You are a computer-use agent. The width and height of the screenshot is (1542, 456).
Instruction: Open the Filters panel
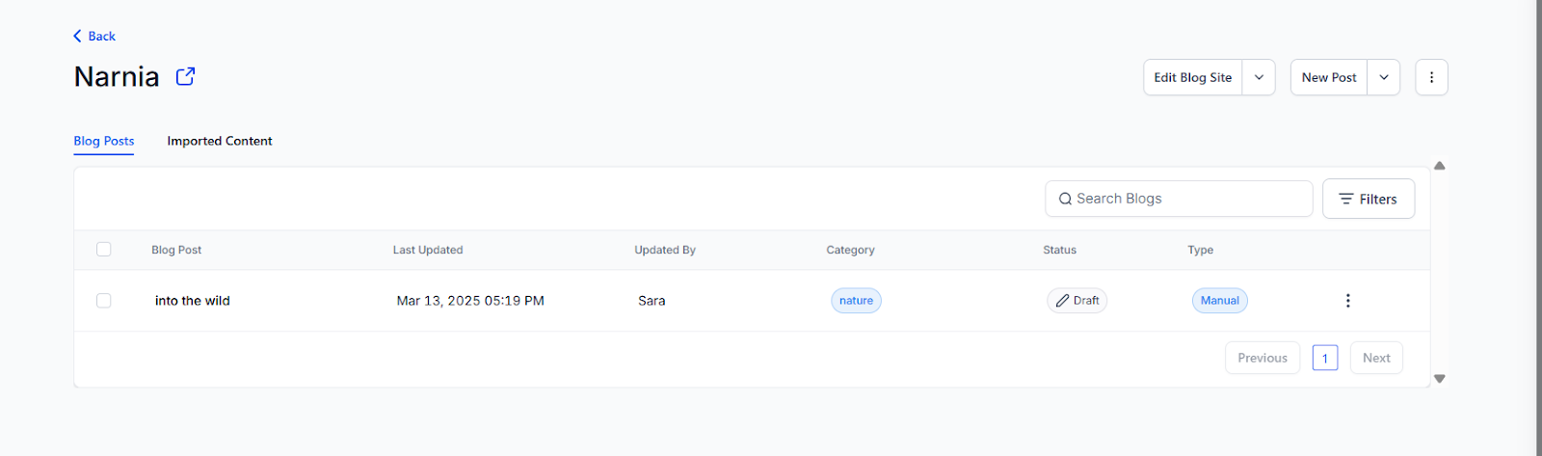[x=1368, y=199]
